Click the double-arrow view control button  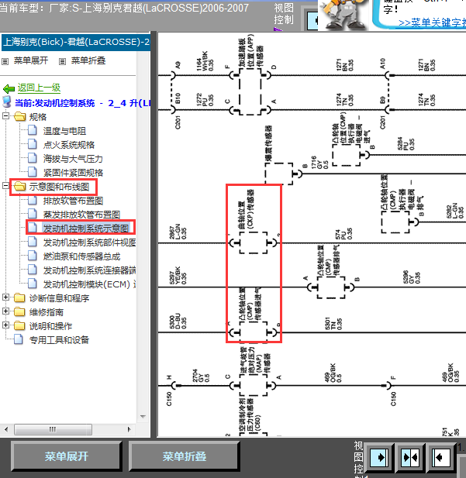click(410, 458)
